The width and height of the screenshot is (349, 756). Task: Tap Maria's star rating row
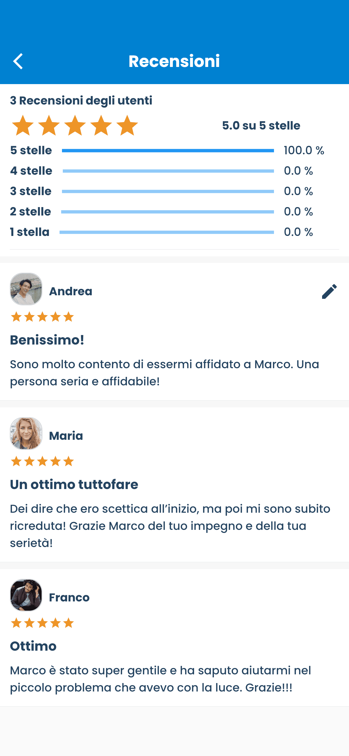[42, 461]
